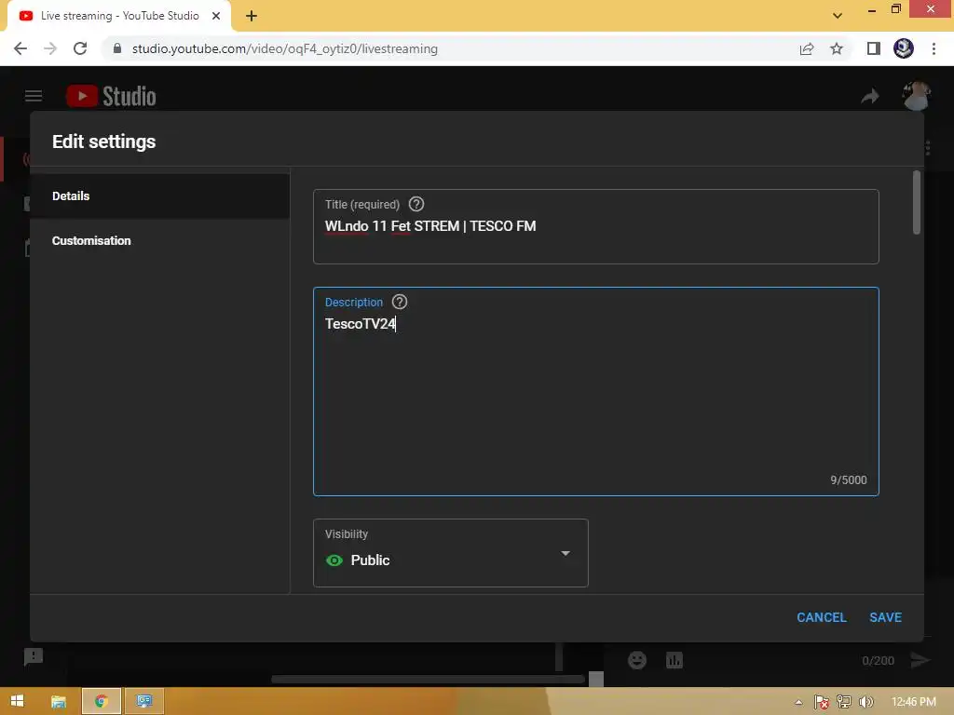Open the emoji picker in live chat
Viewport: 954px width, 715px height.
pyautogui.click(x=637, y=660)
